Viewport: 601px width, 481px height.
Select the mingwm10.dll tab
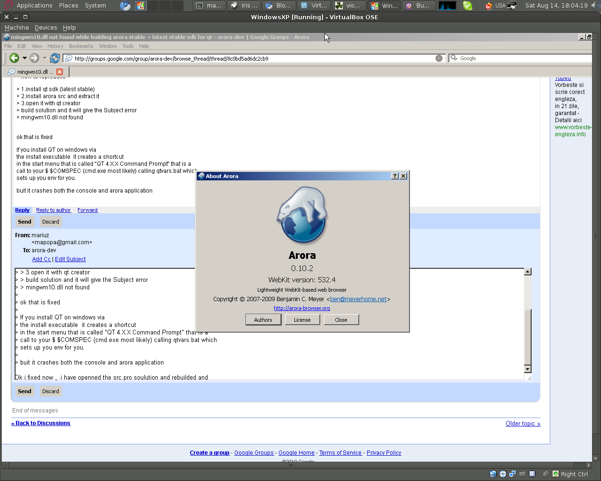click(x=36, y=72)
